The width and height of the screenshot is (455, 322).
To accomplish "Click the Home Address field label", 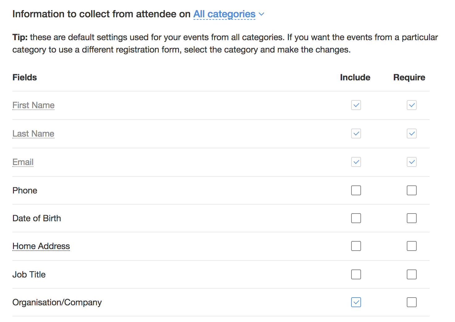I will pos(41,246).
